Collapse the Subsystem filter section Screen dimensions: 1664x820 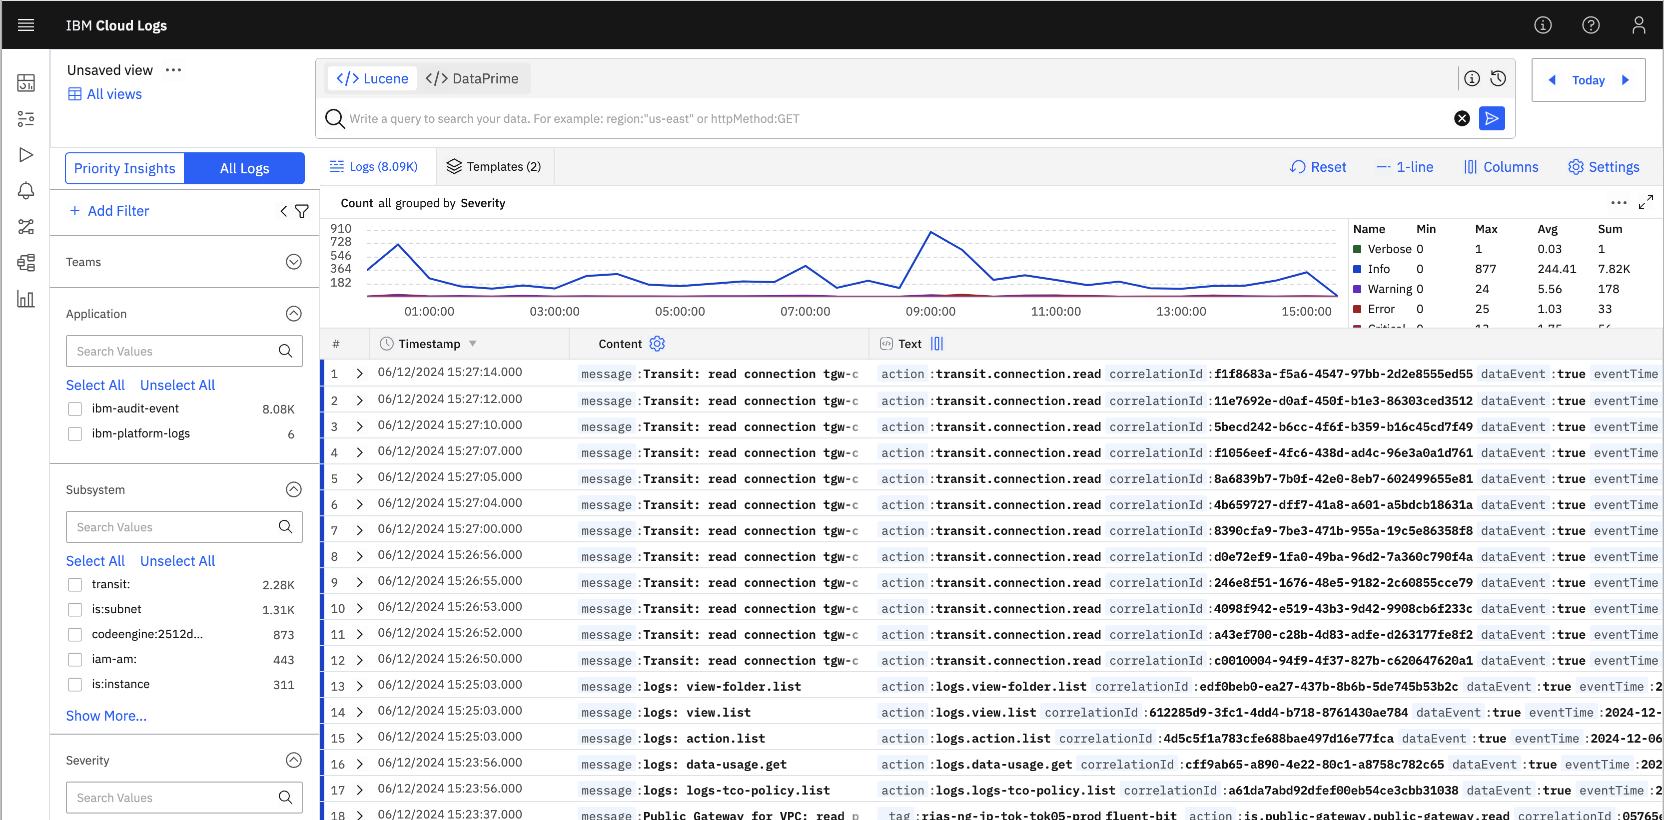coord(293,490)
